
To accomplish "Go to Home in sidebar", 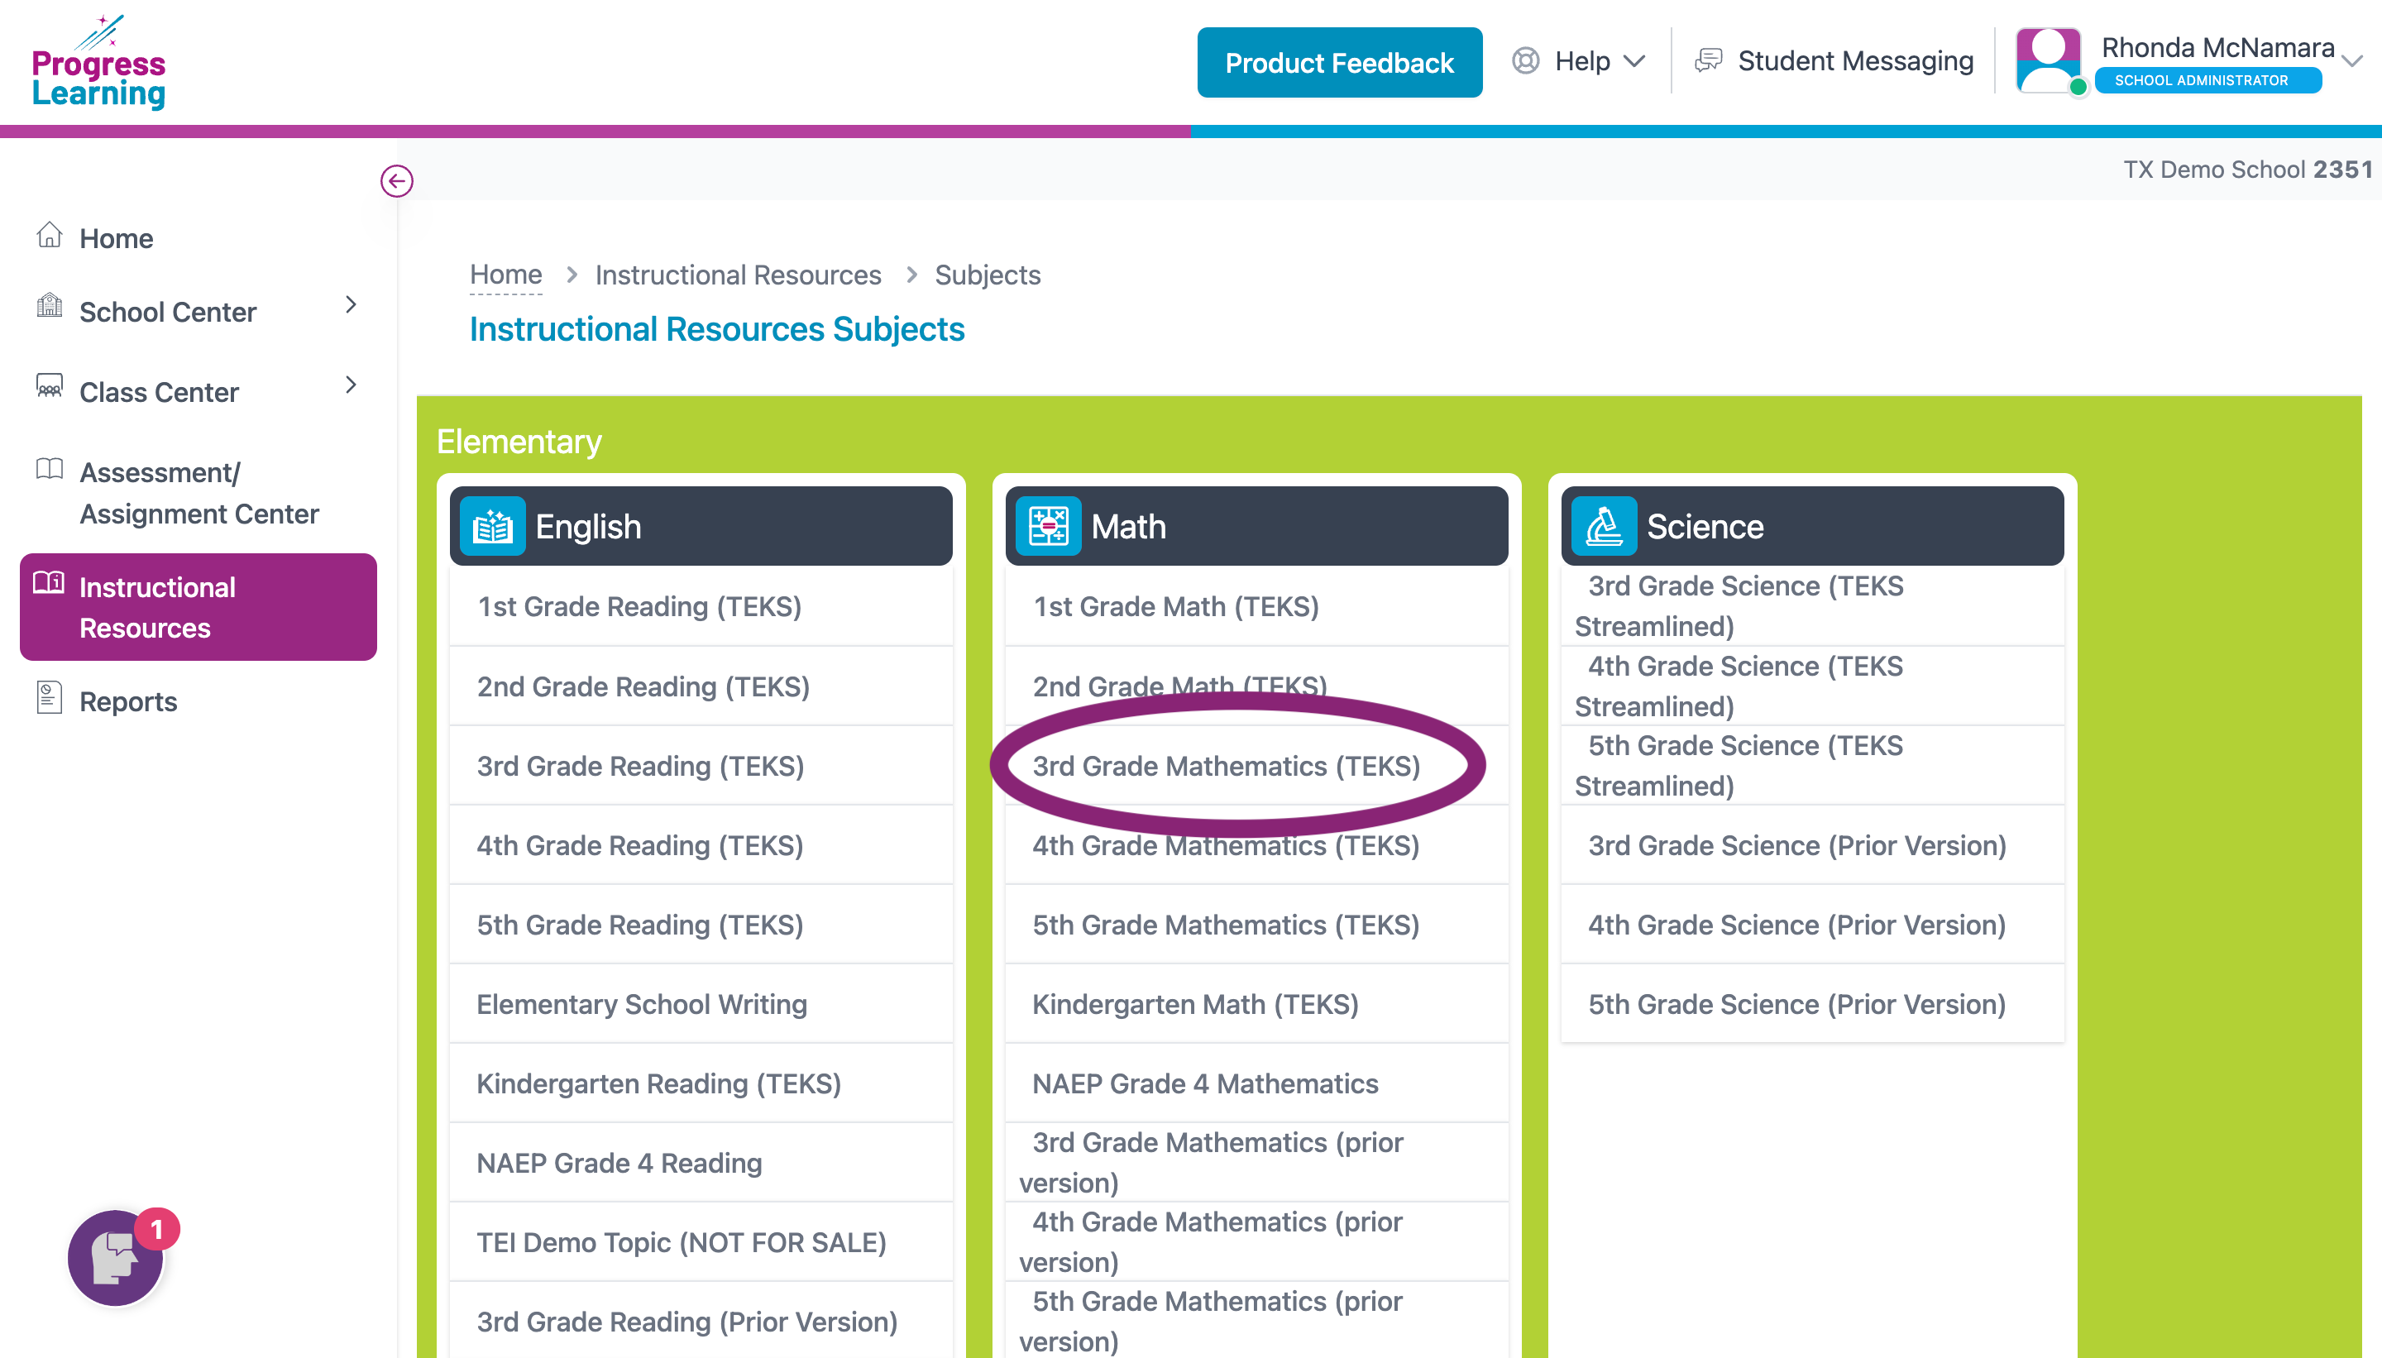I will 116,239.
